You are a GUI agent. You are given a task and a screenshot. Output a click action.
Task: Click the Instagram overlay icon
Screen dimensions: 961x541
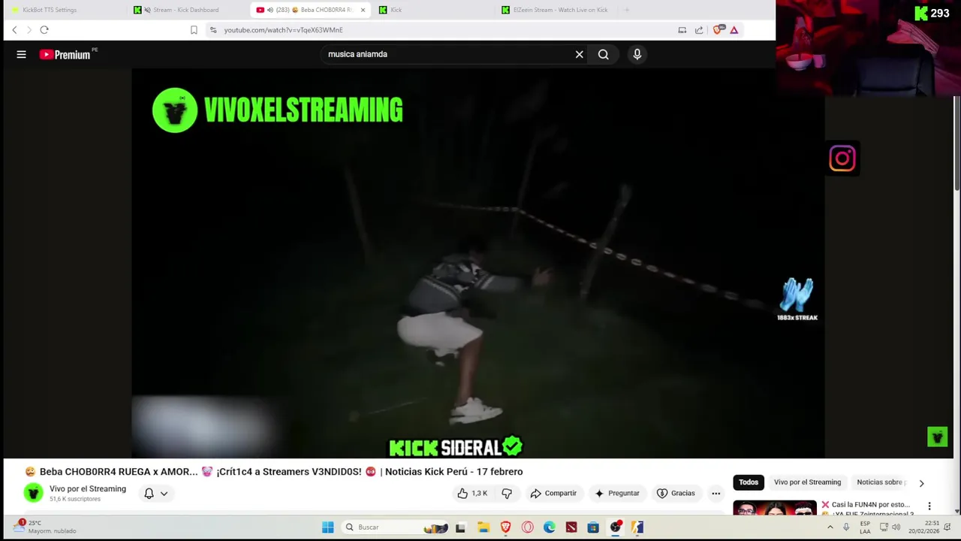click(842, 159)
